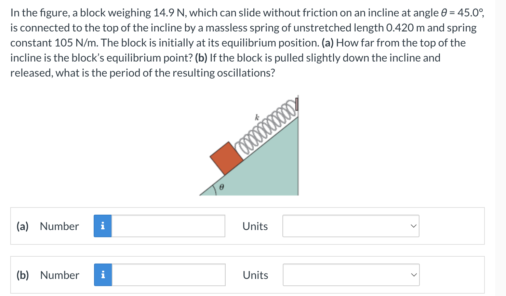Select the blue 'i' button in the first answer row
The image size is (506, 296).
point(103,226)
